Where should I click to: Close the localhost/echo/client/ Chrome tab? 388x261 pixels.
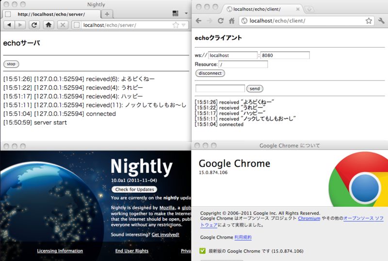click(298, 9)
